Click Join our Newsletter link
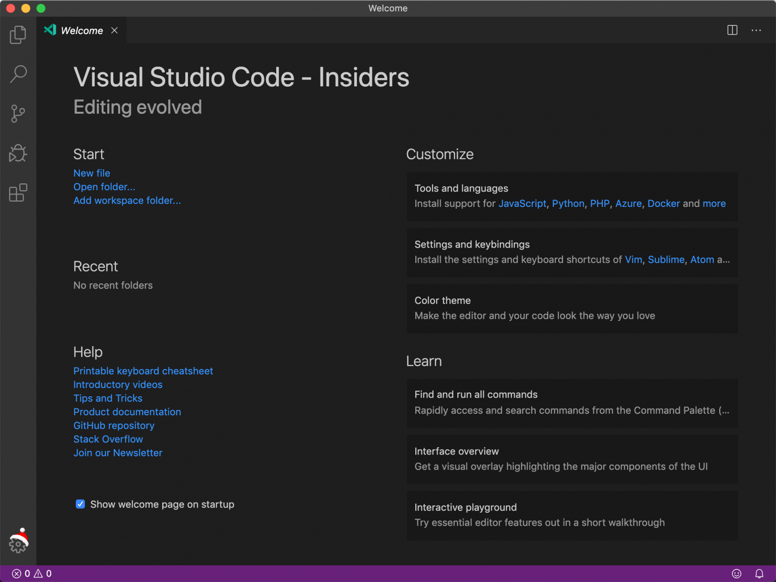 click(x=118, y=453)
